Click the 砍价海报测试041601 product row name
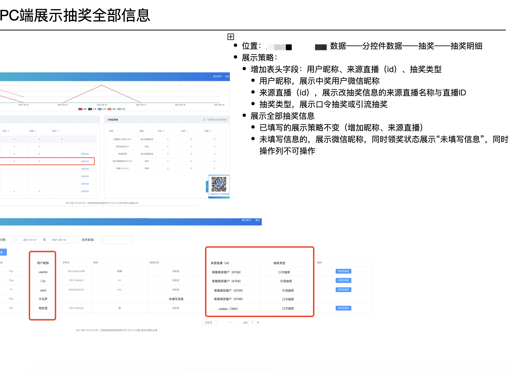The height and width of the screenshot is (370, 514). tap(123, 161)
